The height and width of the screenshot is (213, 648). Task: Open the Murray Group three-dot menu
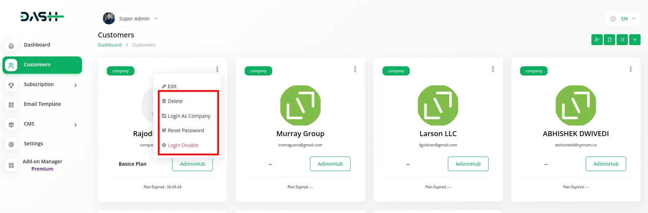tap(355, 69)
